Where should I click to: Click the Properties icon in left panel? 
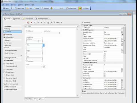4,34
